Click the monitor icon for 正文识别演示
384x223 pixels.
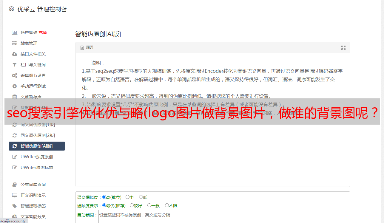pos(14,195)
